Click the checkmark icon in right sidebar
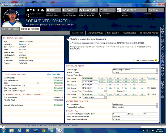 click(x=163, y=29)
